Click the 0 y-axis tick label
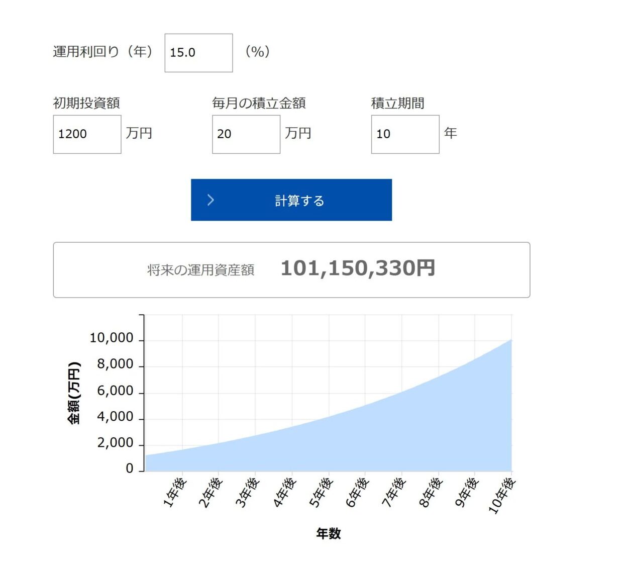This screenshot has width=630, height=562. [130, 469]
